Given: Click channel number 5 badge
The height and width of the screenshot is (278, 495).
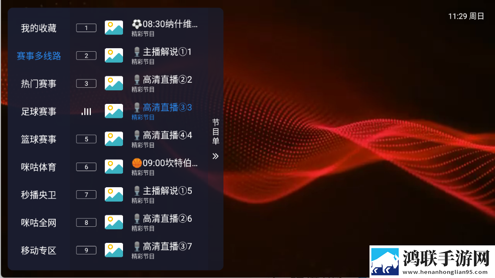Looking at the screenshot, I should pyautogui.click(x=86, y=139).
